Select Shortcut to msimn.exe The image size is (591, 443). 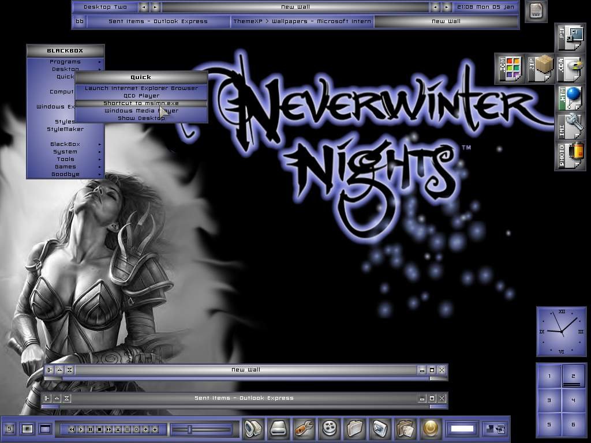pyautogui.click(x=141, y=103)
